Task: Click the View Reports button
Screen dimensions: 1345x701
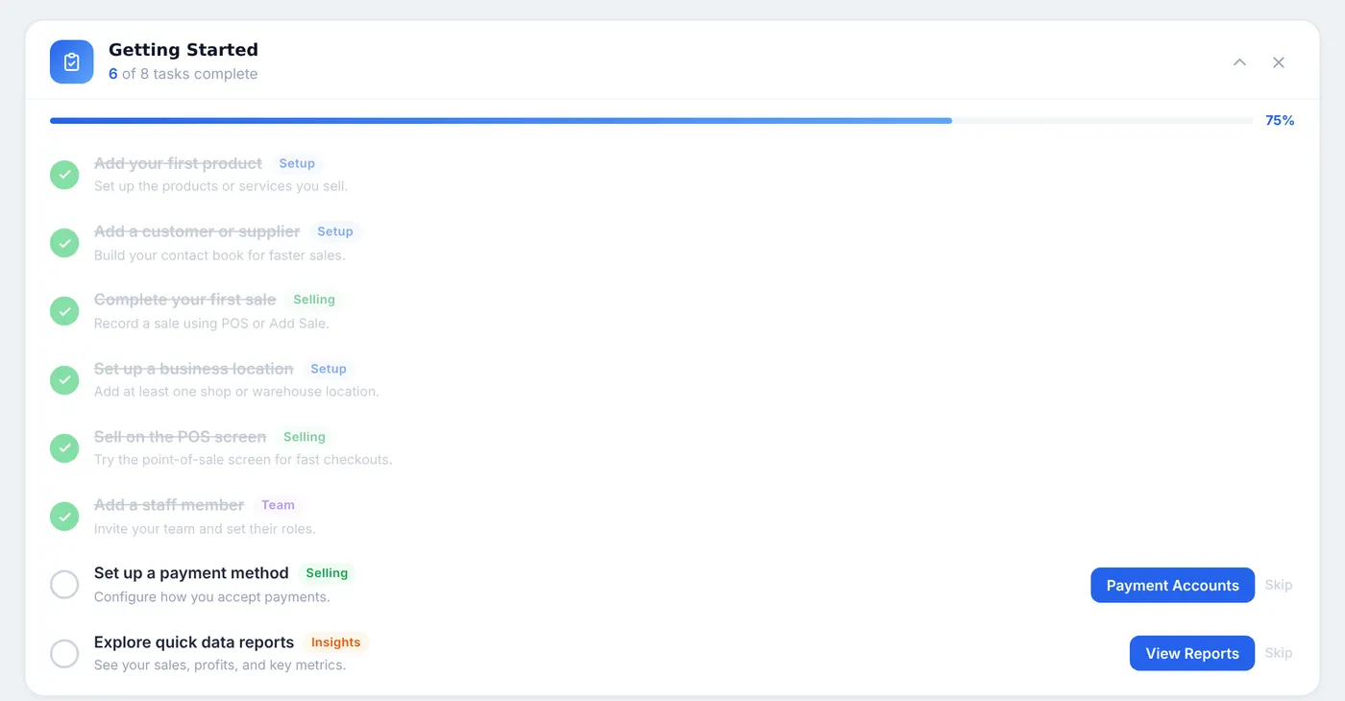Action: click(x=1192, y=653)
